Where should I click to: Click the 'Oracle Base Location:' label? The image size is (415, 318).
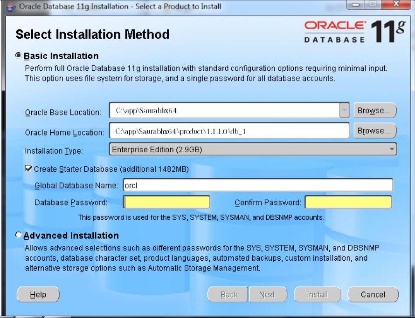[63, 112]
